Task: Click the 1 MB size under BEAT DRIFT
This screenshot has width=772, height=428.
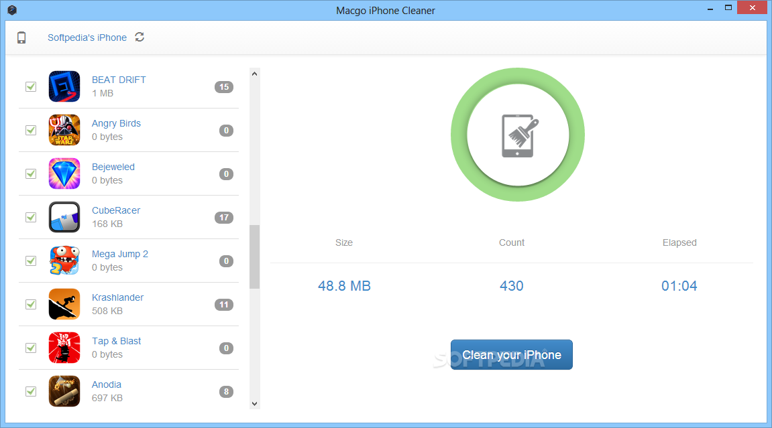Action: click(x=103, y=93)
